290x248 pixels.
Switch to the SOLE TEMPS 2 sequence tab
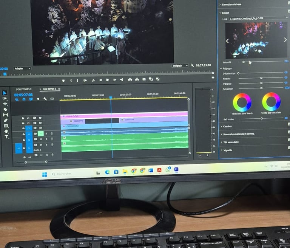pos(24,89)
